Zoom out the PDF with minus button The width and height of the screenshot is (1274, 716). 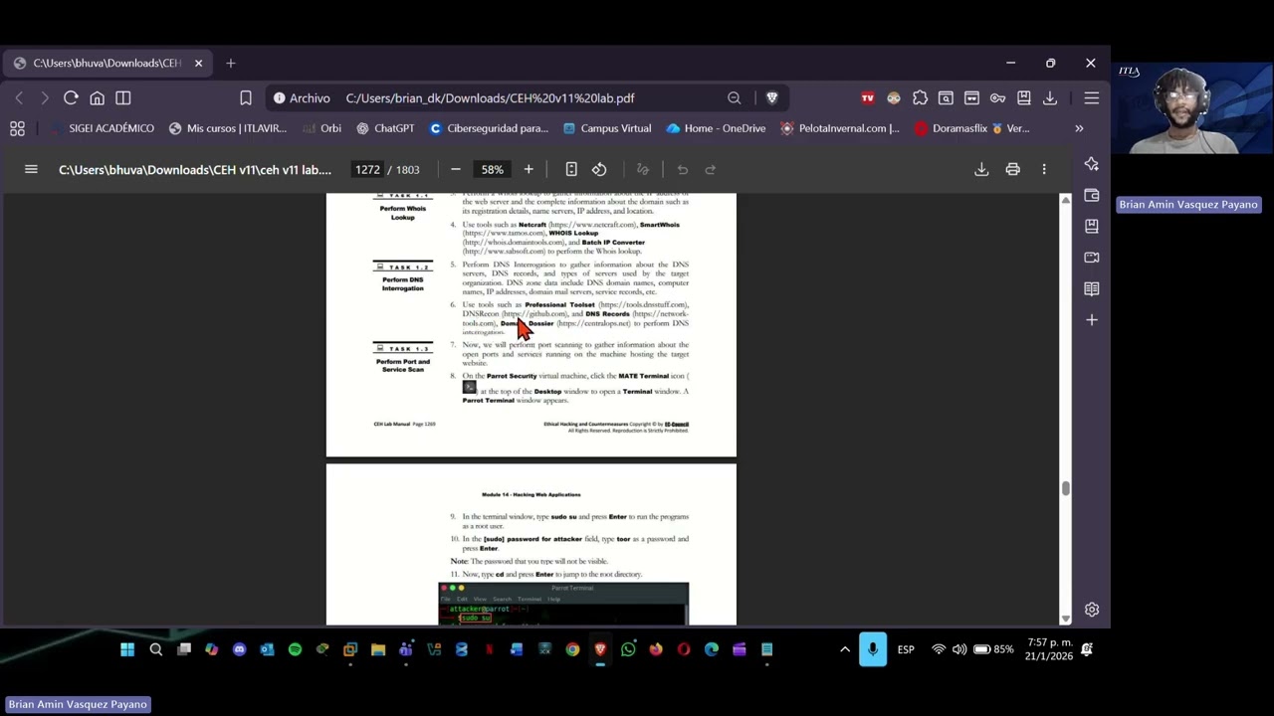455,170
